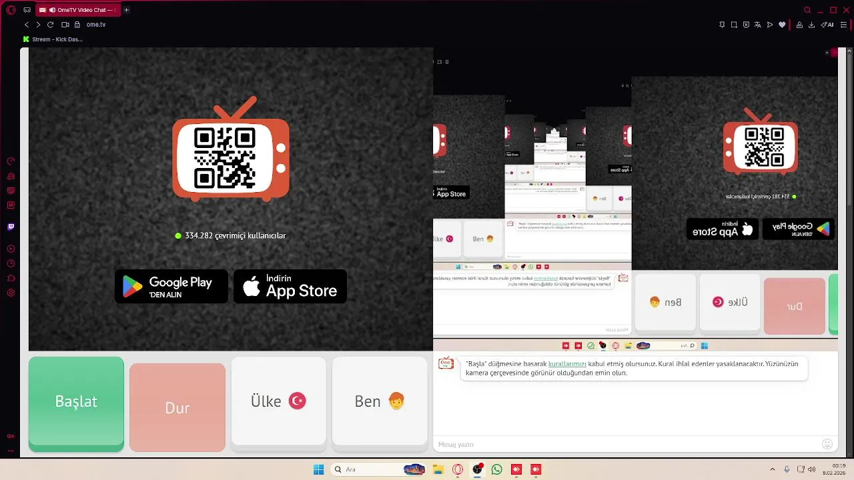Open camera permission indicator in address bar
This screenshot has height=480, width=854.
tap(65, 25)
